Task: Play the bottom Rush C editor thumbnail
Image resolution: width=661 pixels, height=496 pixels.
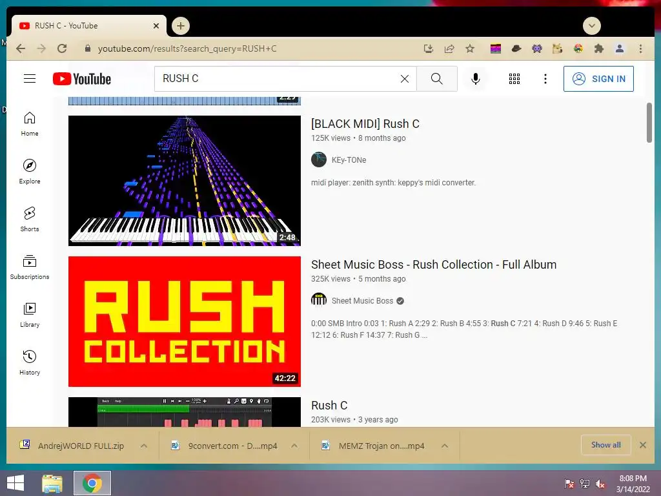Action: [184, 411]
